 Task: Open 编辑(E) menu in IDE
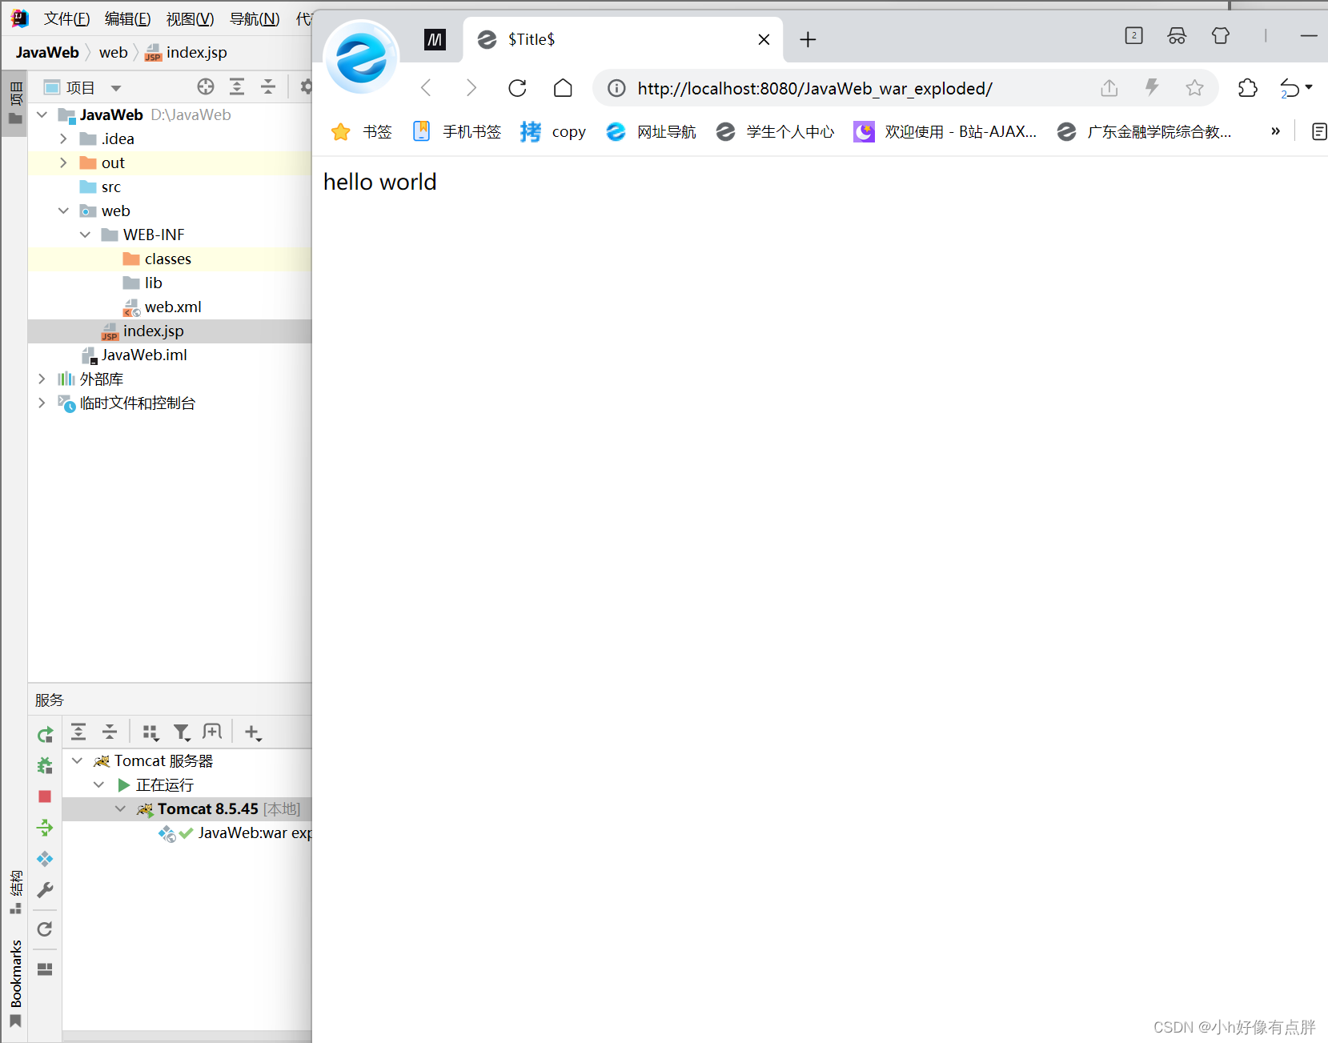(x=127, y=18)
